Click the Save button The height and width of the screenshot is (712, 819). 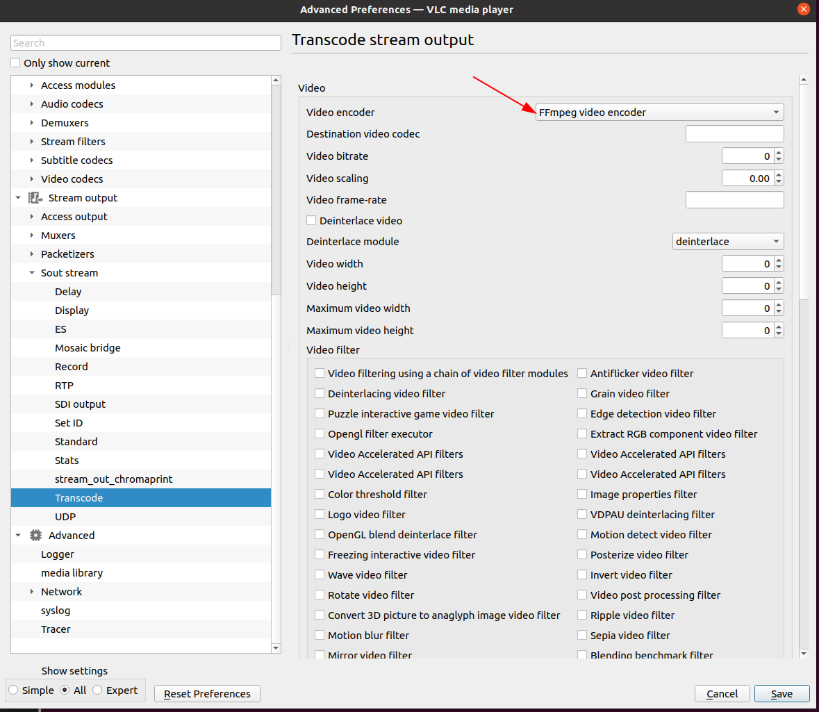(782, 694)
